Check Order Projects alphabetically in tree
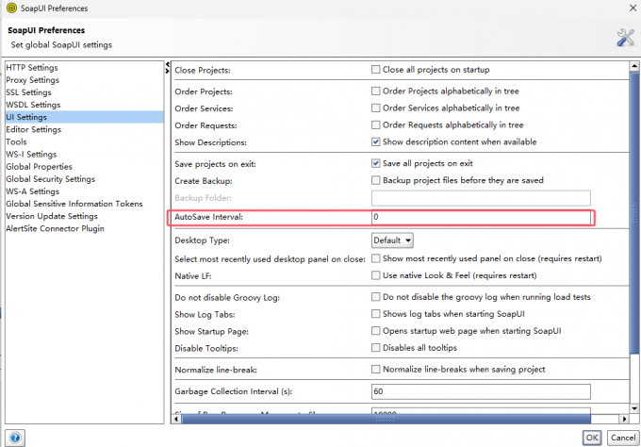Screen dimensions: 641x447 pos(376,91)
